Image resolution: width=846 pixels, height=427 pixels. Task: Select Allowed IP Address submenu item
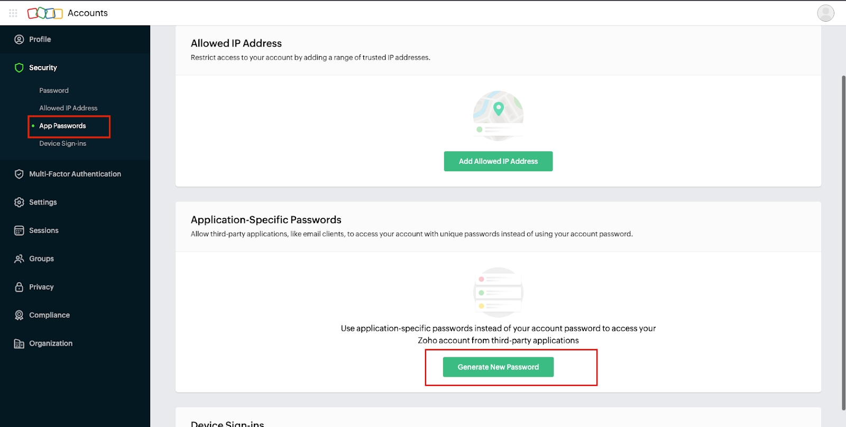coord(68,108)
